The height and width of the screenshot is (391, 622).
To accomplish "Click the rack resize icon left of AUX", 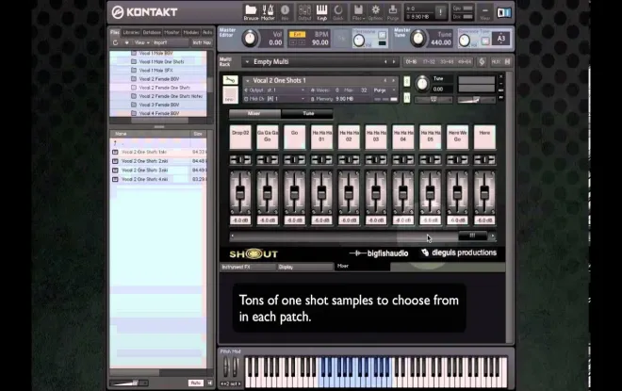I will pyautogui.click(x=482, y=62).
